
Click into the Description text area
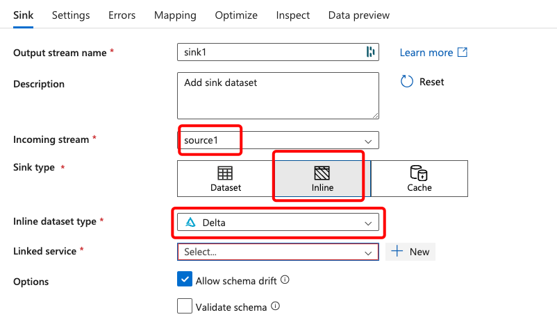[278, 96]
